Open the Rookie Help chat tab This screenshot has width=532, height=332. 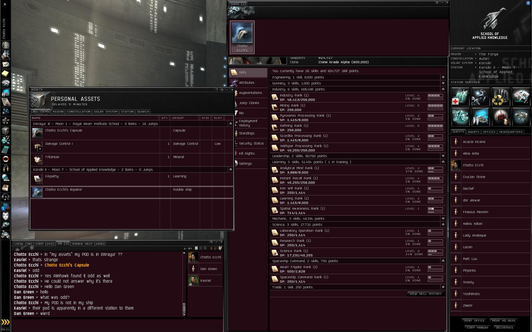(x=88, y=244)
